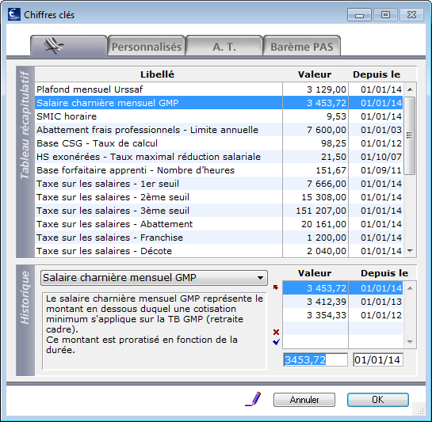
Task: Switch to the Personnalisés tab
Action: point(147,46)
